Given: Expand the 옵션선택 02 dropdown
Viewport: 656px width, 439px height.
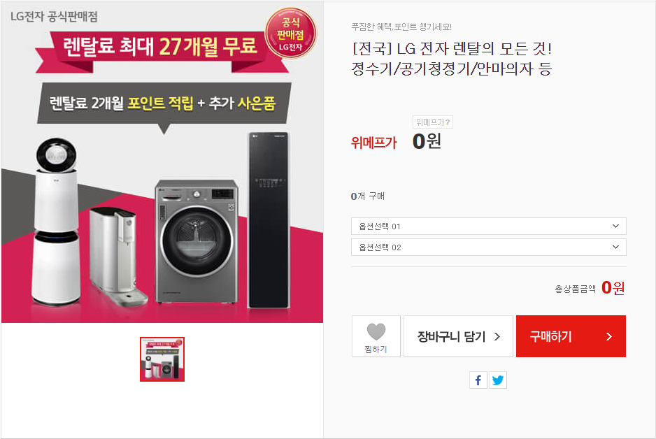Looking at the screenshot, I should pyautogui.click(x=489, y=247).
